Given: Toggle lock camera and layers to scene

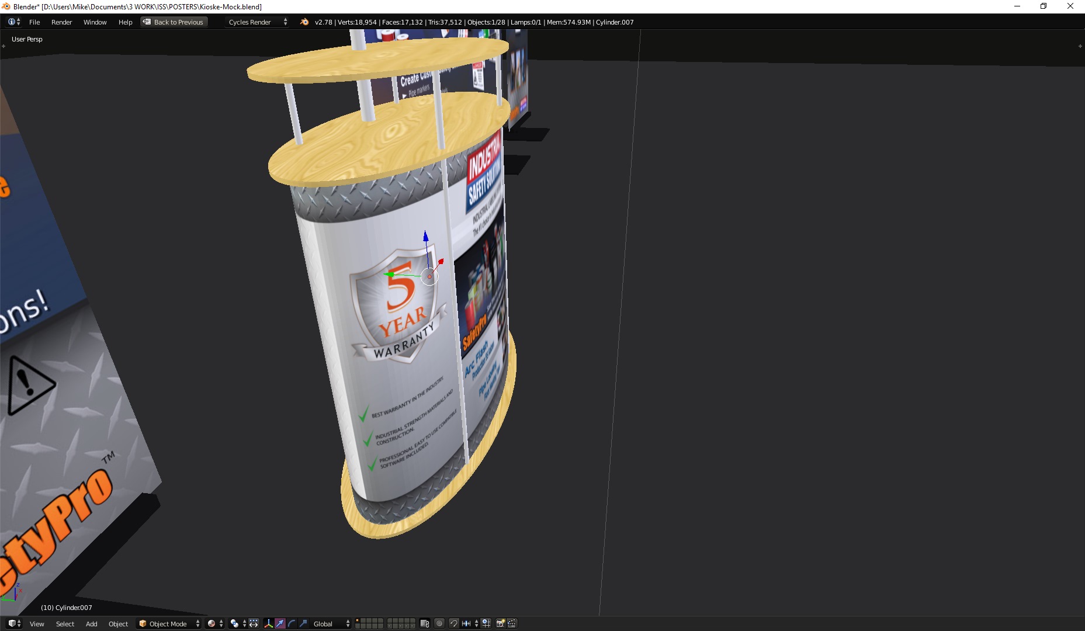Looking at the screenshot, I should point(425,624).
